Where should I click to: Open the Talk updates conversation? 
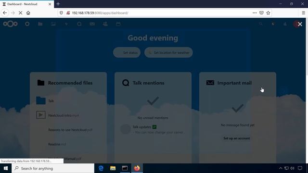click(153, 129)
